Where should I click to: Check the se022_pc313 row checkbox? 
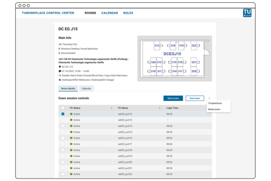(x=63, y=120)
